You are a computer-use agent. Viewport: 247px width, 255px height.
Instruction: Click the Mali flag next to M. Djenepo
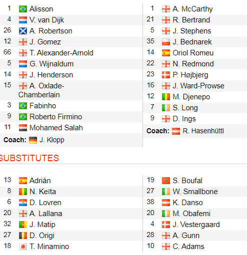point(166,97)
